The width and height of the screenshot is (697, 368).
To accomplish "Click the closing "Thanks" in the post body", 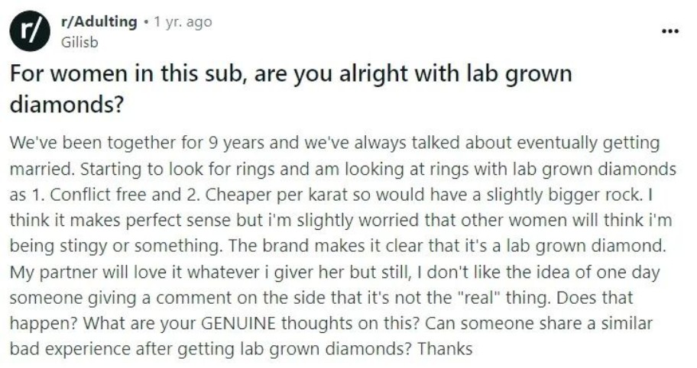I will [x=445, y=349].
